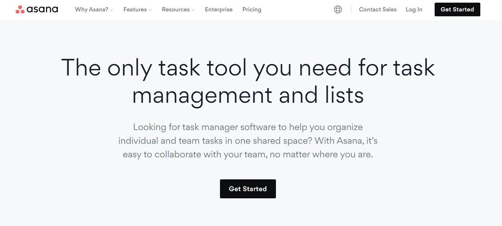Click the Resources nav label

click(x=175, y=9)
